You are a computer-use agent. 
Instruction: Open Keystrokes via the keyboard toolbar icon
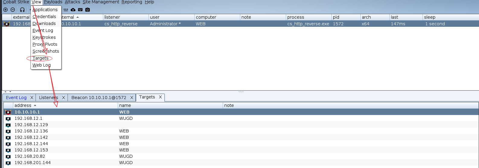click(x=80, y=10)
